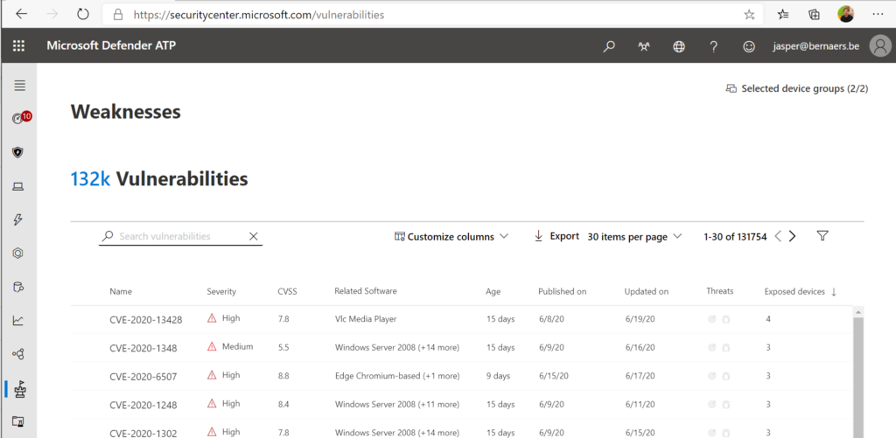This screenshot has height=438, width=896.
Task: Click the 132k Vulnerabilities count
Action: 159,179
